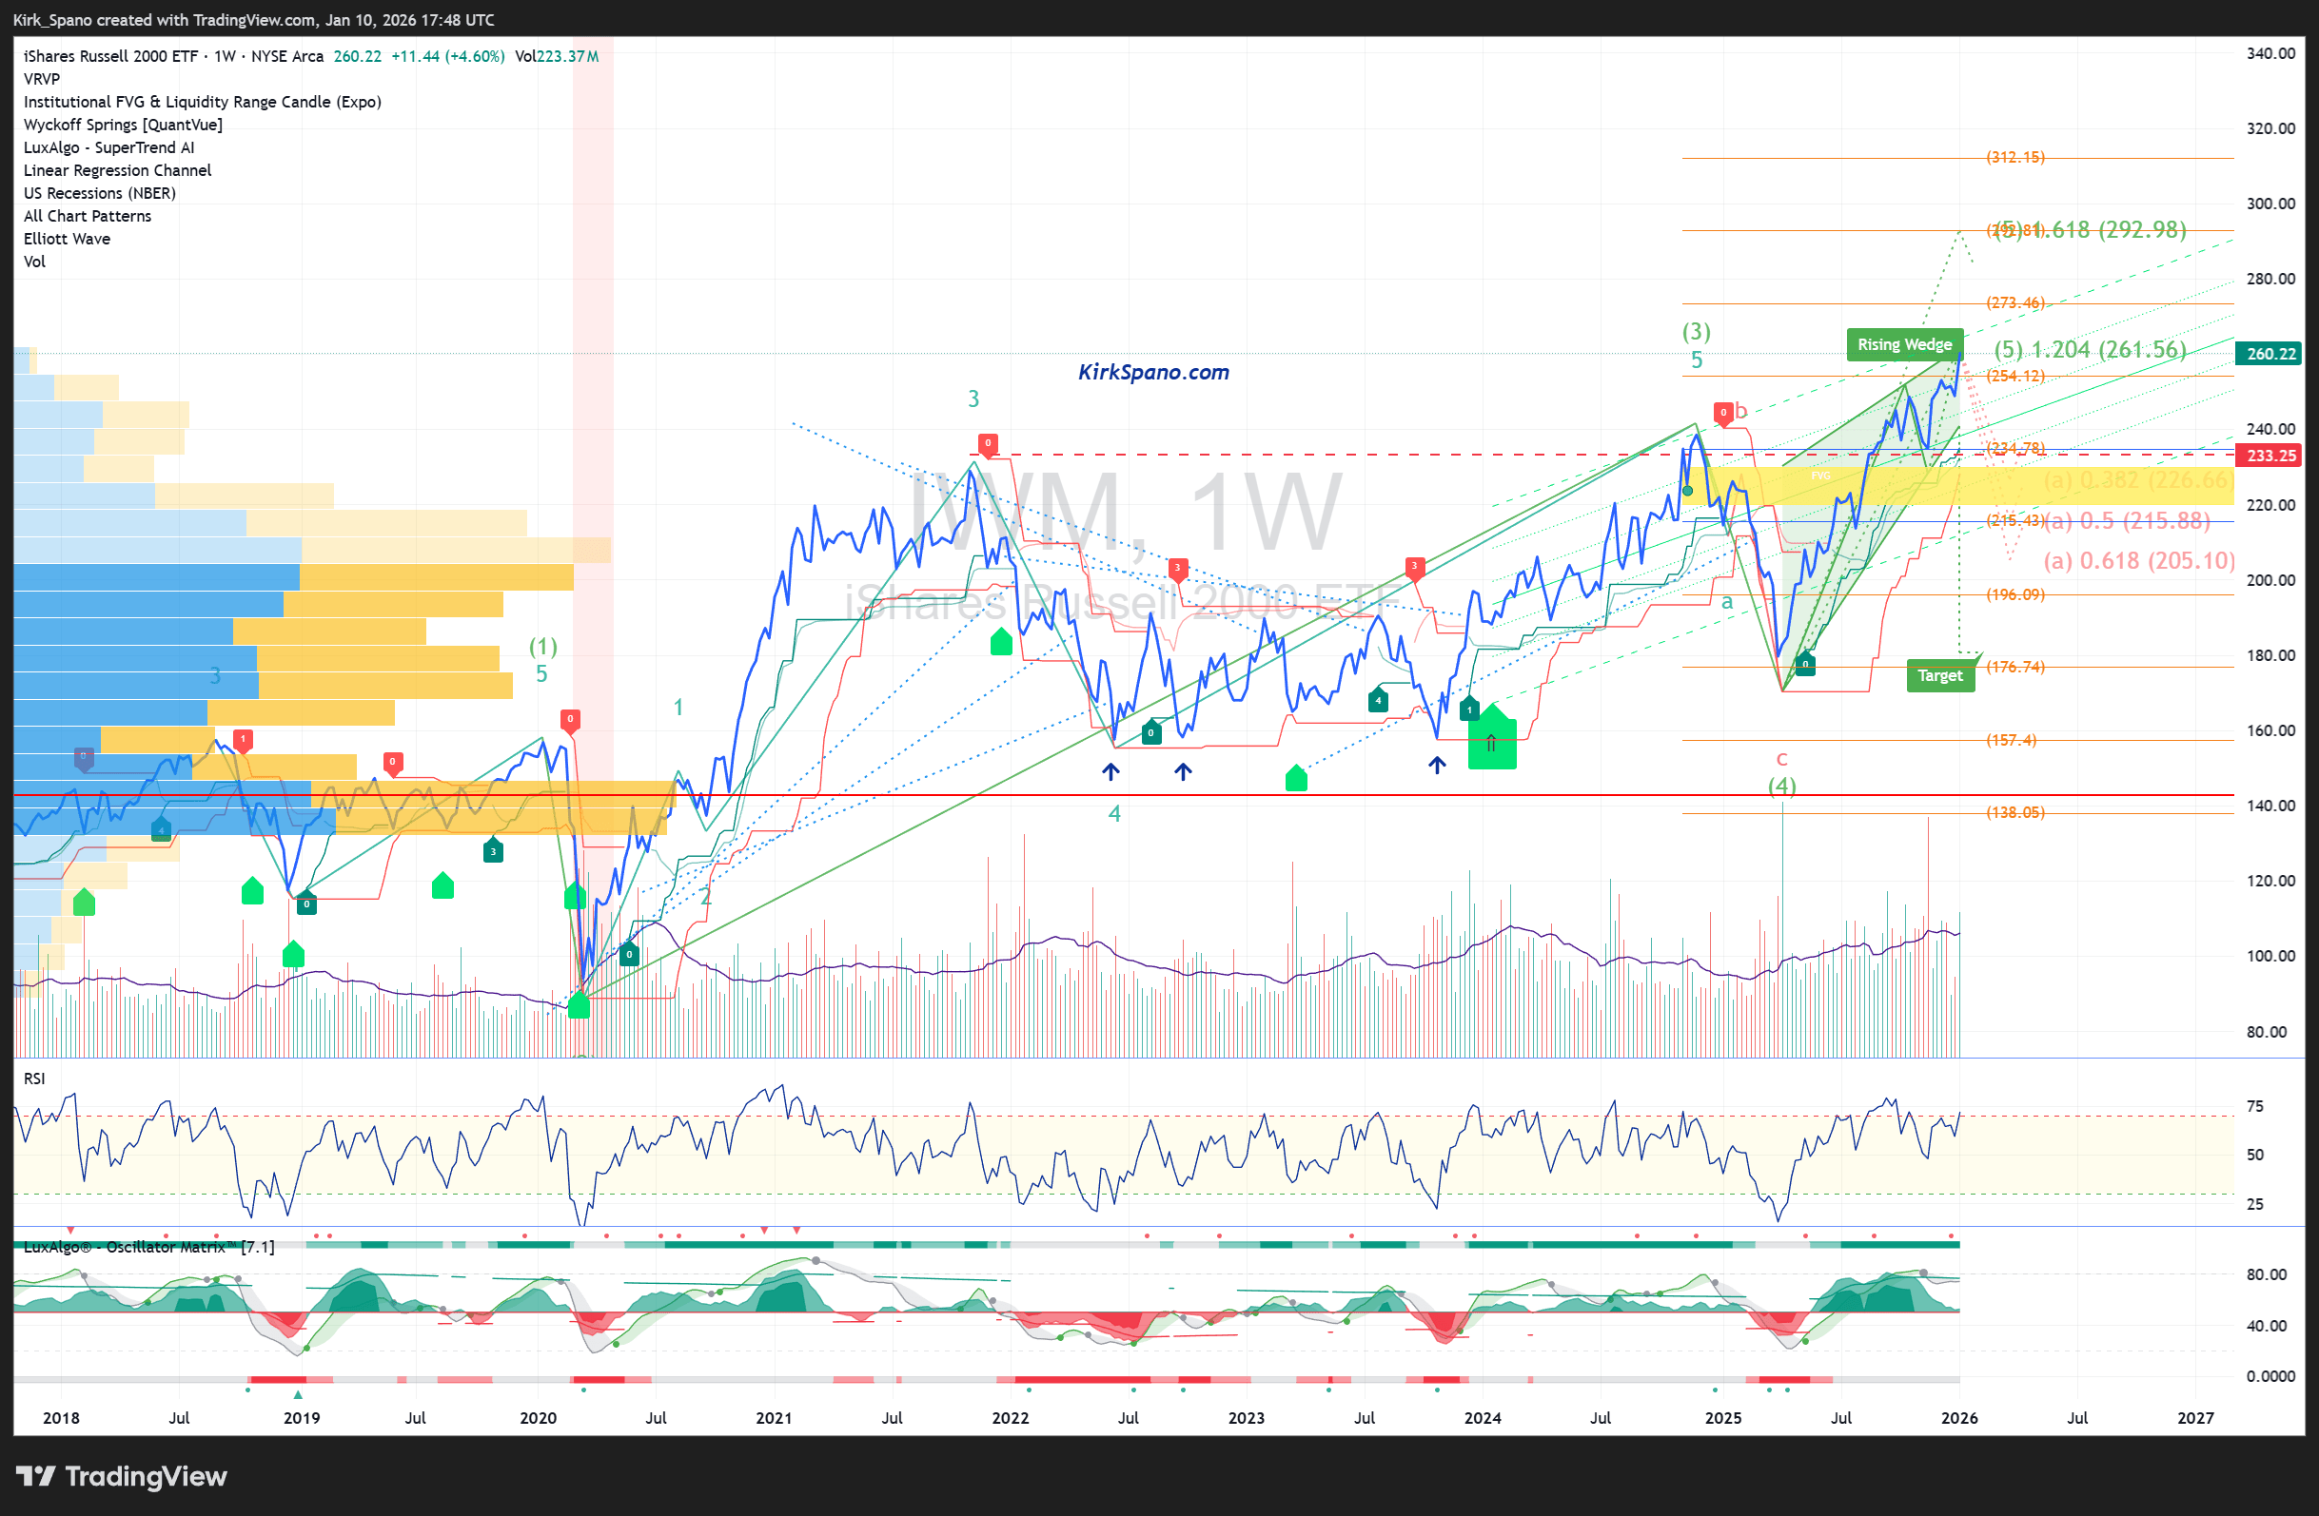Viewport: 2319px width, 1516px height.
Task: Click the red 233.25 alert price label
Action: point(2270,455)
